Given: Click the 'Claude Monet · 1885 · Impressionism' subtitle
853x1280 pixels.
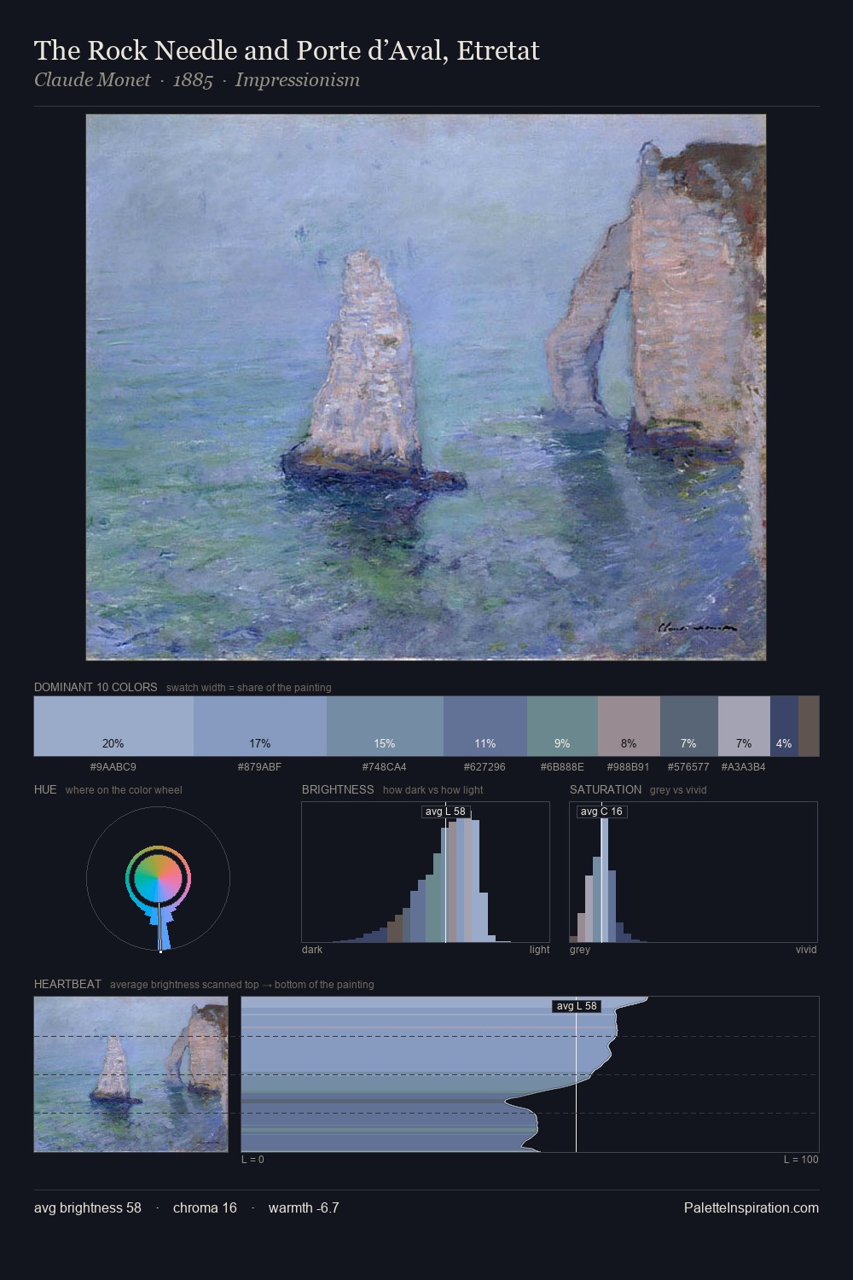Looking at the screenshot, I should (197, 80).
